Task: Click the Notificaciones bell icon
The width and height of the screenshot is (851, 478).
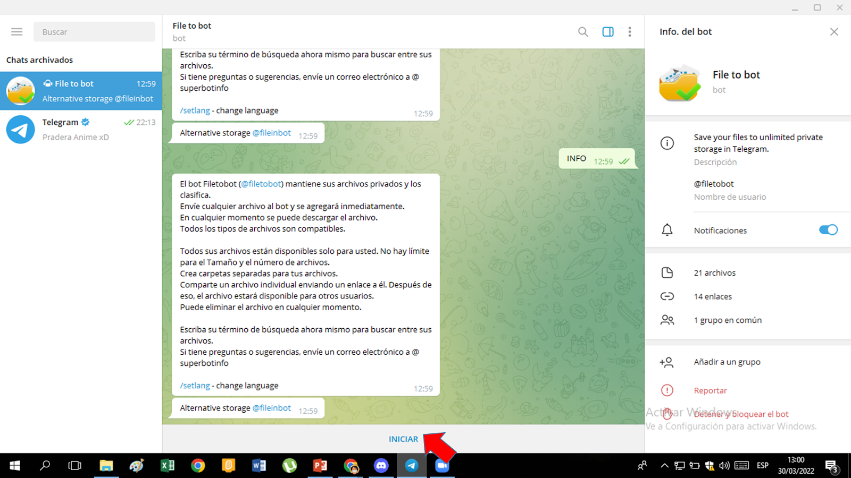Action: [x=667, y=230]
